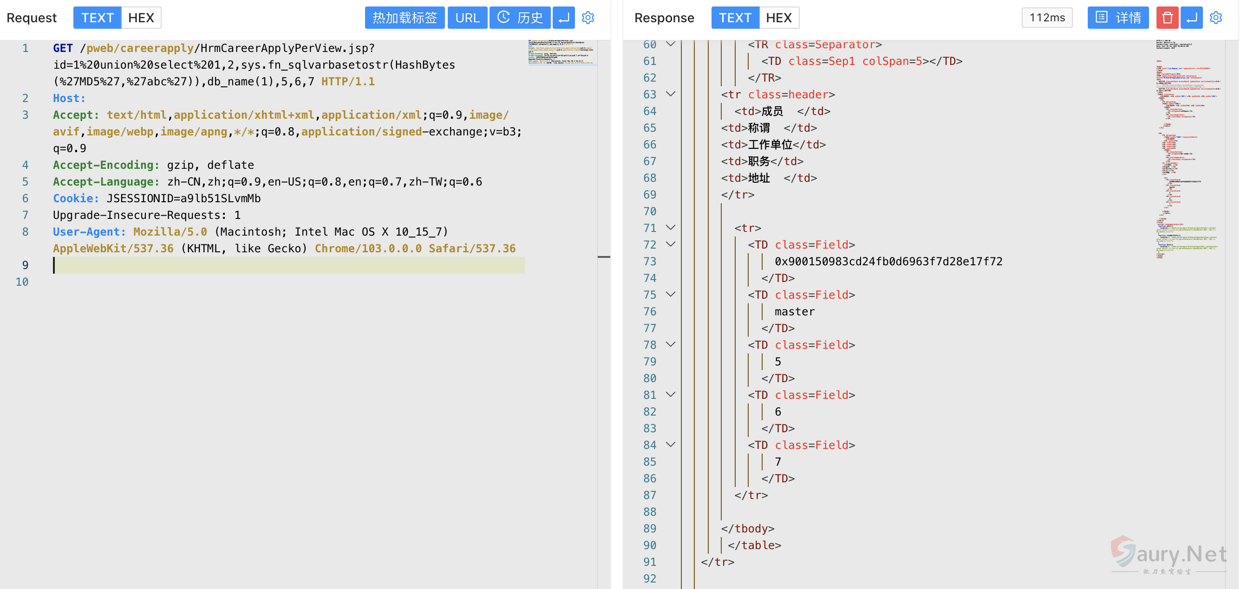Open Request panel settings gear
The width and height of the screenshot is (1241, 589).
coord(588,18)
